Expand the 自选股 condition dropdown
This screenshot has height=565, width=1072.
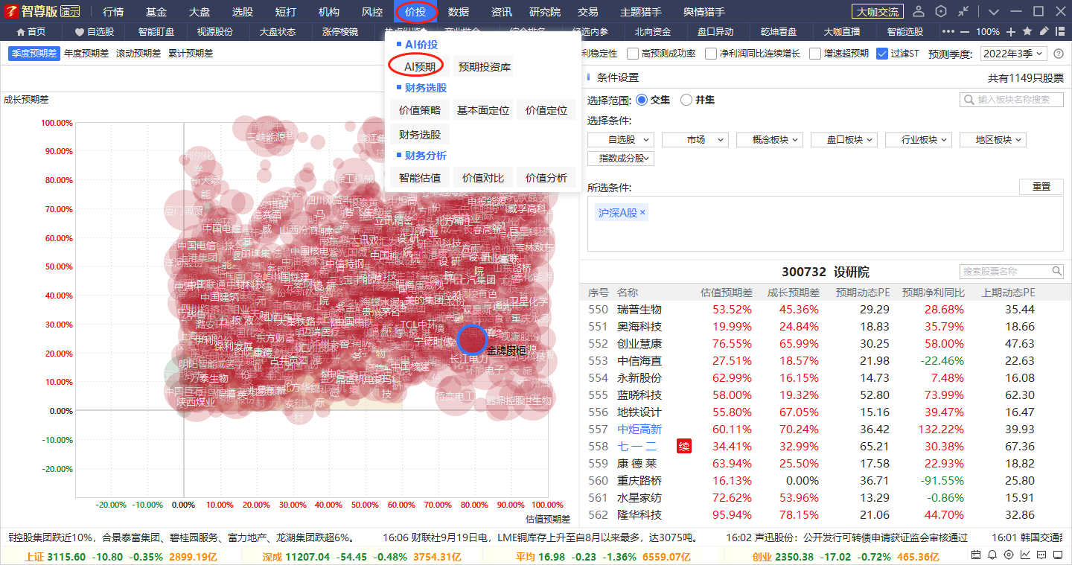pyautogui.click(x=621, y=140)
